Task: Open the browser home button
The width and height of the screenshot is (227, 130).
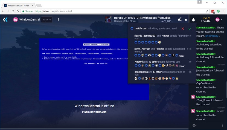Action: click(x=18, y=11)
